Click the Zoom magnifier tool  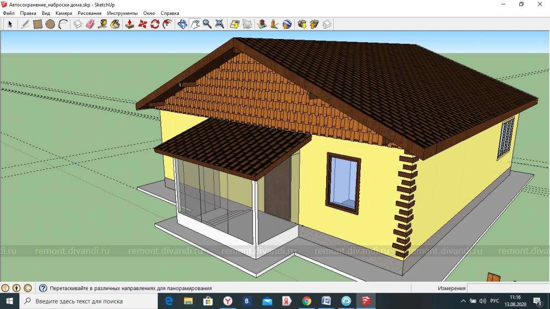tap(207, 24)
